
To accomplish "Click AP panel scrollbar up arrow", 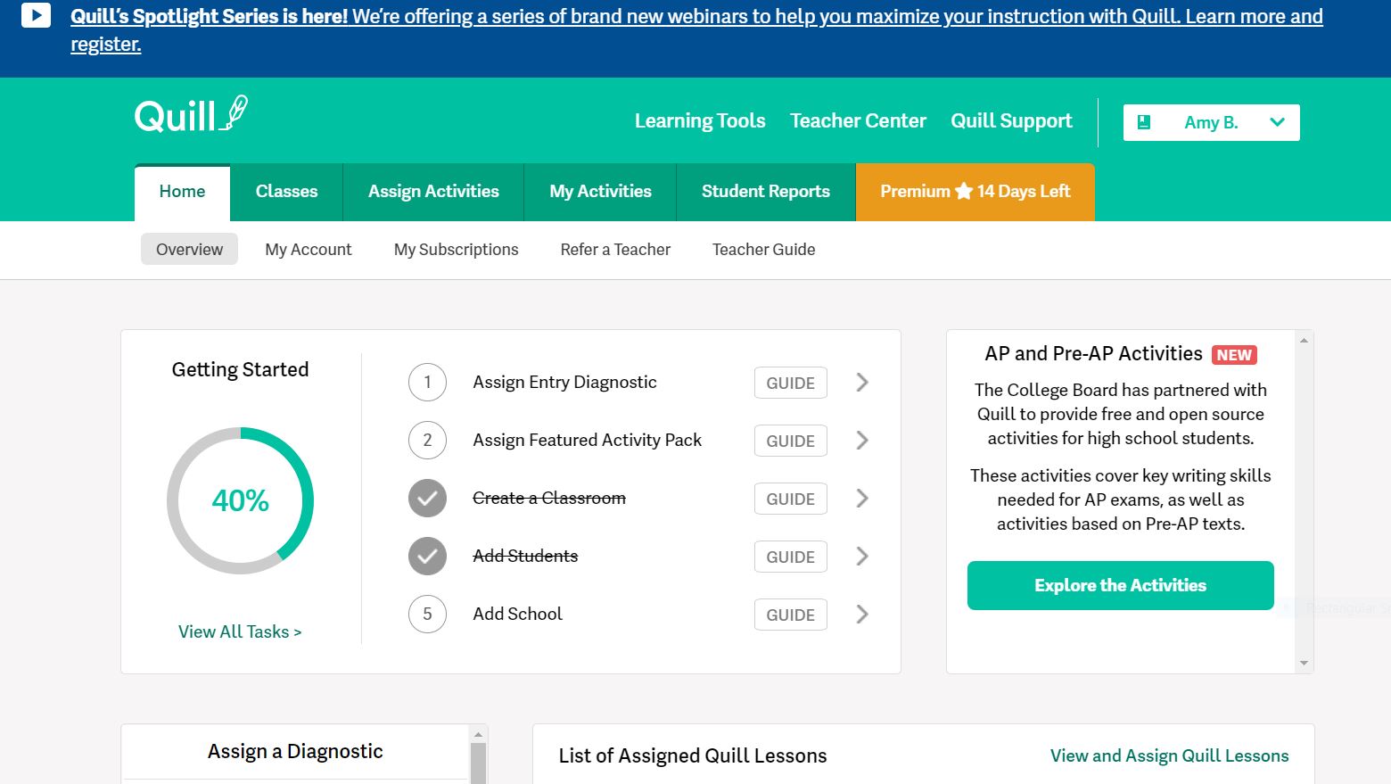I will coord(1304,341).
